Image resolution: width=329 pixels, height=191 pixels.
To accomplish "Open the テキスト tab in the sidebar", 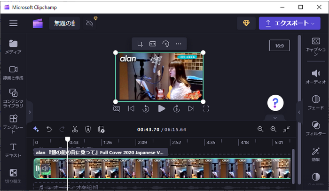I will pyautogui.click(x=13, y=150).
